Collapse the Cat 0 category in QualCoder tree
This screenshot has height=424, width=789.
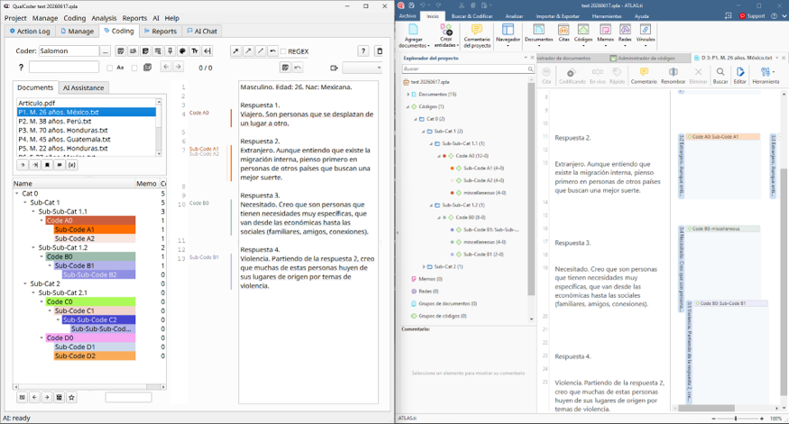[17, 194]
